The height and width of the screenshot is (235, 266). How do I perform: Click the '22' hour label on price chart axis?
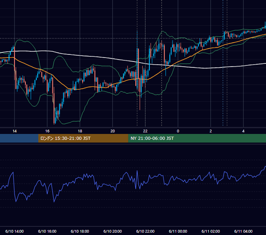(x=145, y=131)
